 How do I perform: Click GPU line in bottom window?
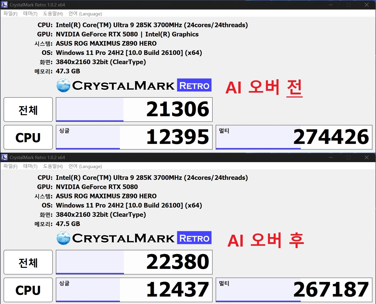click(97, 187)
